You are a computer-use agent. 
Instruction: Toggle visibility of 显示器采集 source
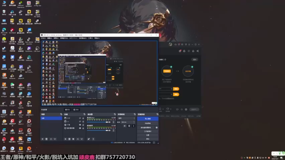point(80,128)
